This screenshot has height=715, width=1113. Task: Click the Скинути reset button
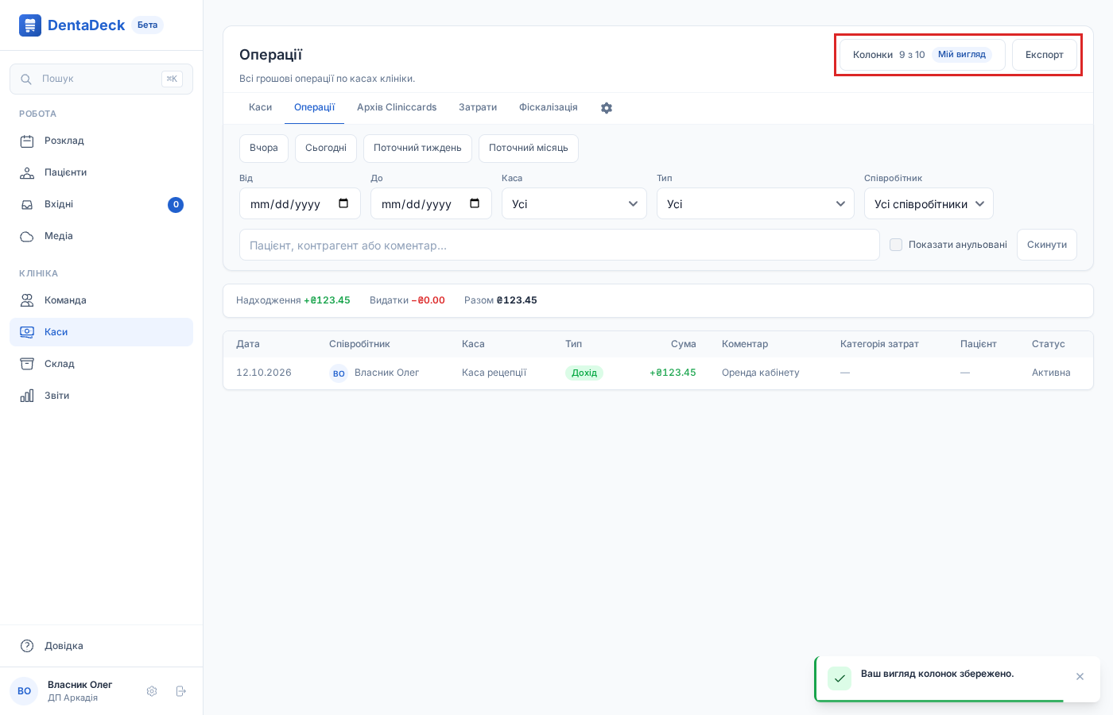coord(1047,245)
